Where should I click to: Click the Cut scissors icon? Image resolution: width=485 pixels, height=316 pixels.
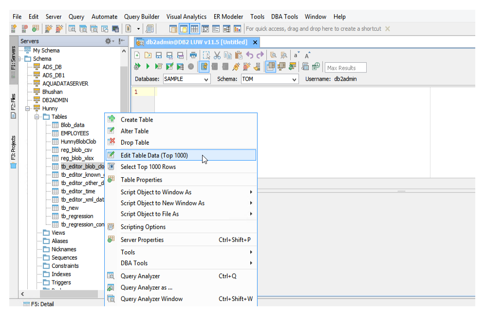[x=217, y=56]
